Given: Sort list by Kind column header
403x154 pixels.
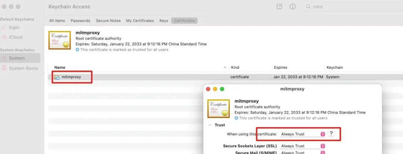Looking at the screenshot, I should point(235,68).
